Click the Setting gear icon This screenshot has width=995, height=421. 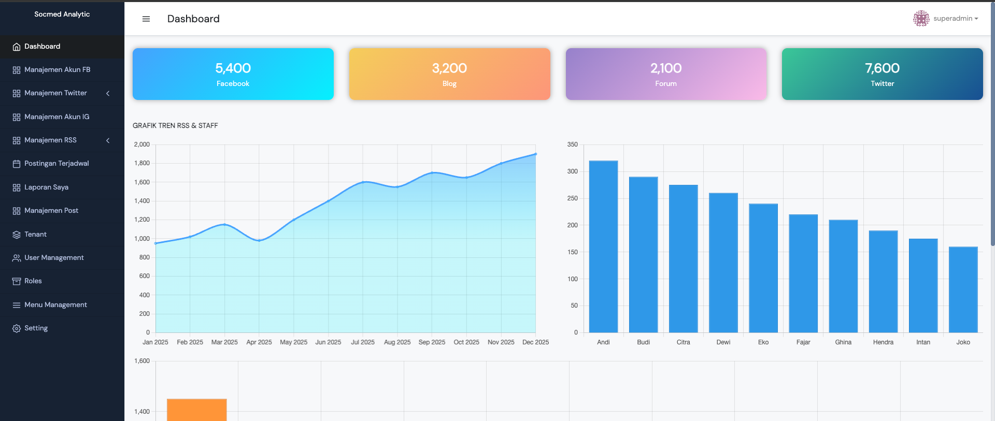(x=17, y=328)
